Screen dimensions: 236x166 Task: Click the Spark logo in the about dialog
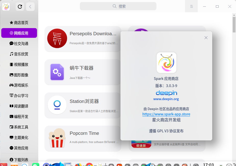tap(166, 63)
